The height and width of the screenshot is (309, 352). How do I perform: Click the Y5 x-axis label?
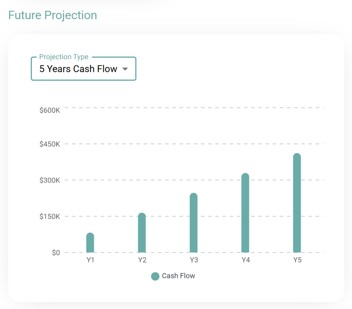coord(297,260)
